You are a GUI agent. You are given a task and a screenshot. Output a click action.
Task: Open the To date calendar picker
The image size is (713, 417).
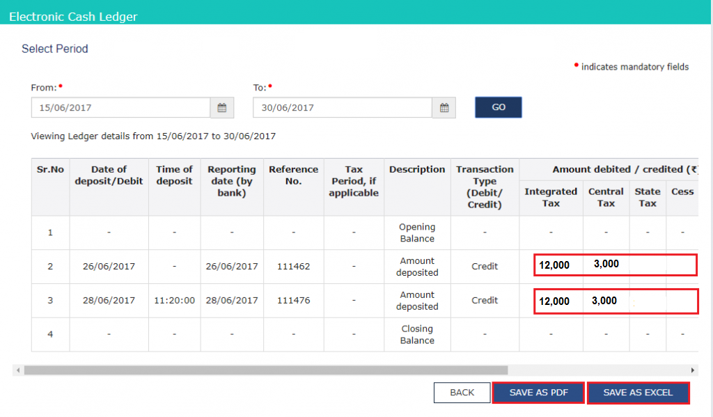(444, 108)
